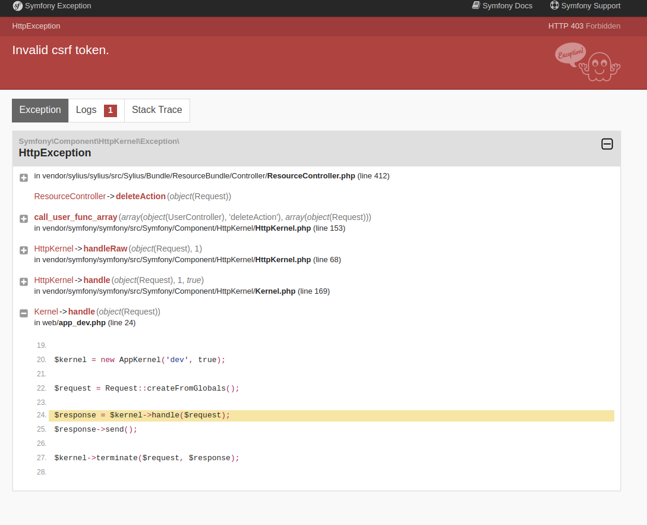This screenshot has width=647, height=525.
Task: Click the exception ghost illustration
Action: coord(588,62)
